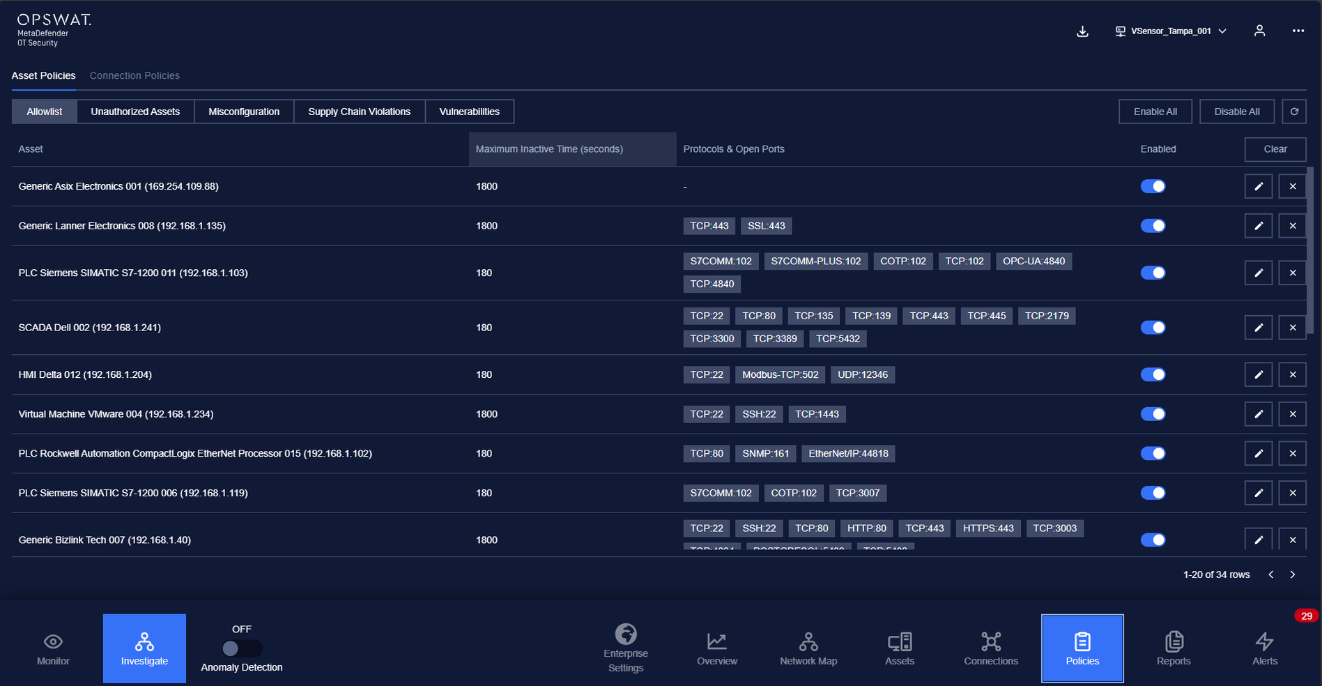Expand the VSensor_Tampa_001 sensor dropdown
Viewport: 1322px width, 686px height.
[x=1171, y=31]
